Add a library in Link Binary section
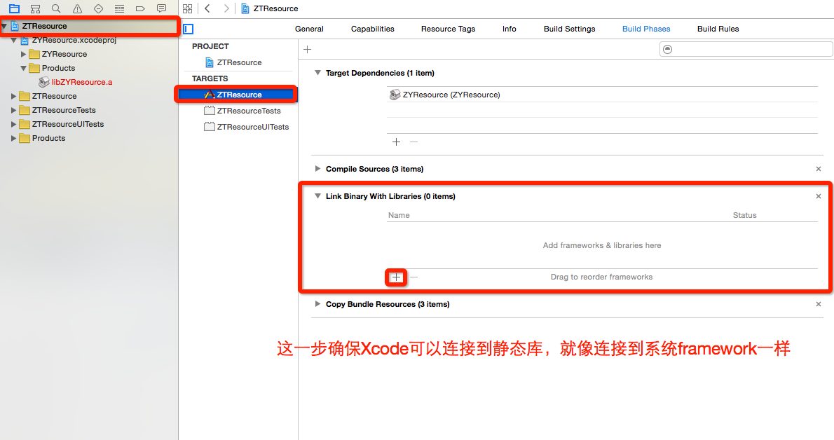The height and width of the screenshot is (440, 834). point(396,277)
